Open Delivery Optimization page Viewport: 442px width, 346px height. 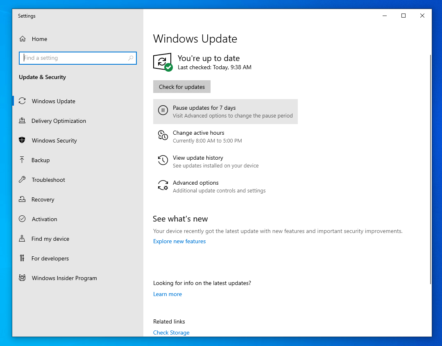pyautogui.click(x=78, y=121)
